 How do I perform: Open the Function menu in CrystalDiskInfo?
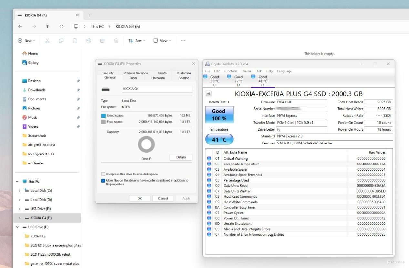[x=230, y=71]
